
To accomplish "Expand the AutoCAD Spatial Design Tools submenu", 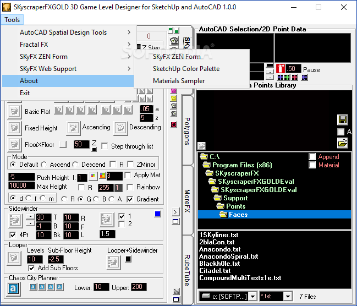I will click(68, 32).
